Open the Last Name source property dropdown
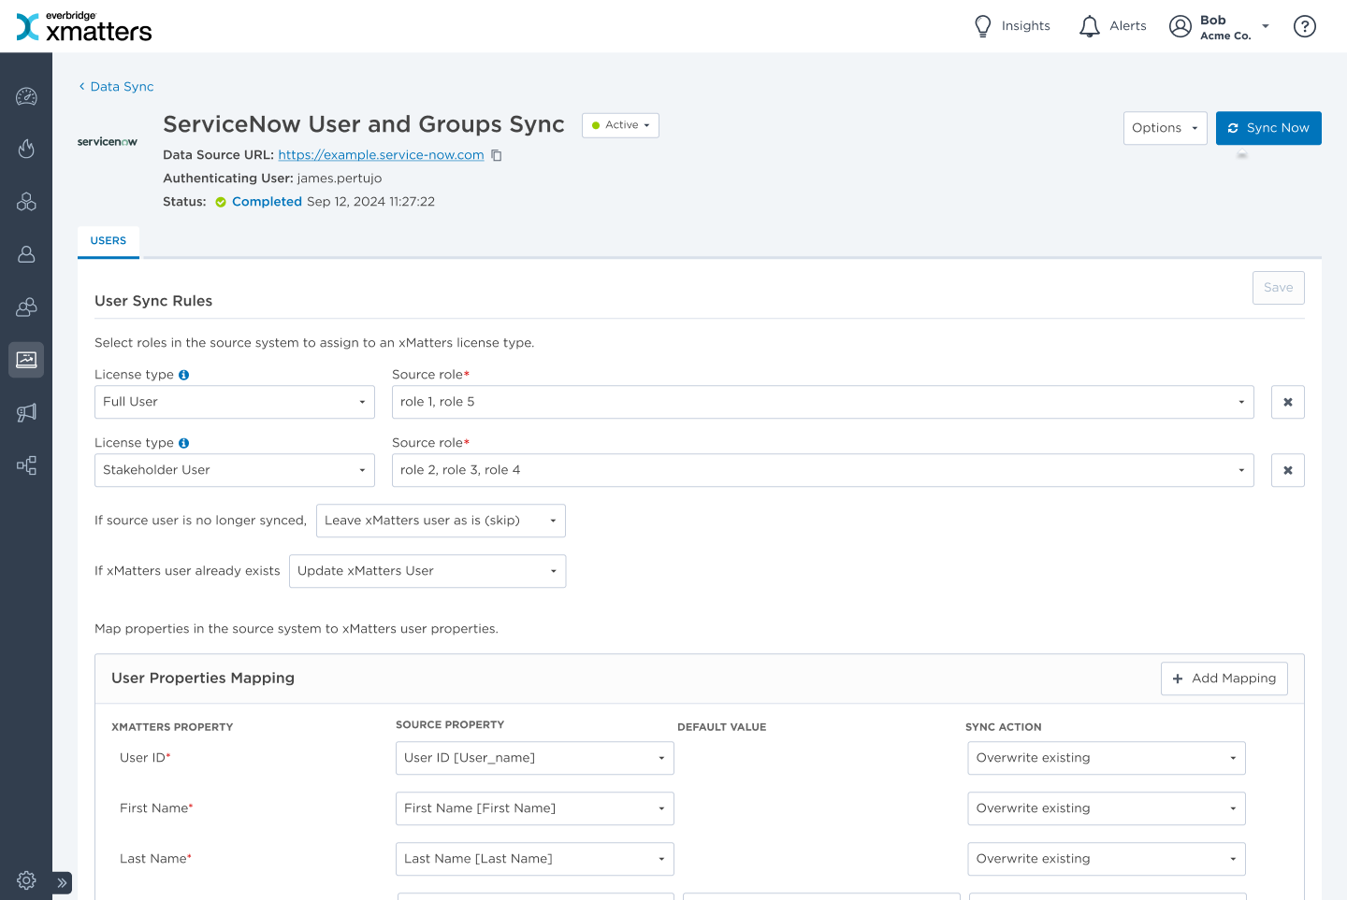 click(x=535, y=859)
